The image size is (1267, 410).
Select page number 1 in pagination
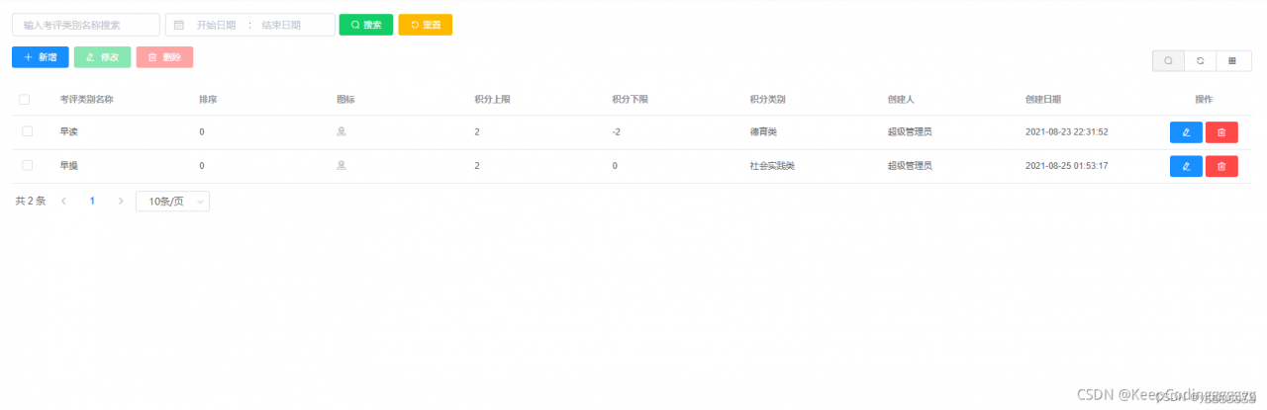[x=92, y=201]
